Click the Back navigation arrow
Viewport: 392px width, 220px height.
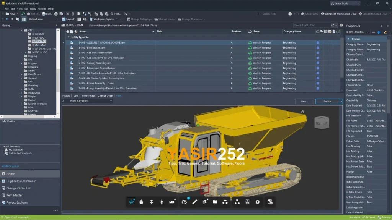(7, 19)
